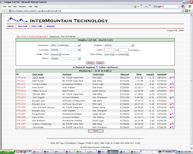Open the Reports link
This screenshot has width=193, height=154.
coord(51,26)
